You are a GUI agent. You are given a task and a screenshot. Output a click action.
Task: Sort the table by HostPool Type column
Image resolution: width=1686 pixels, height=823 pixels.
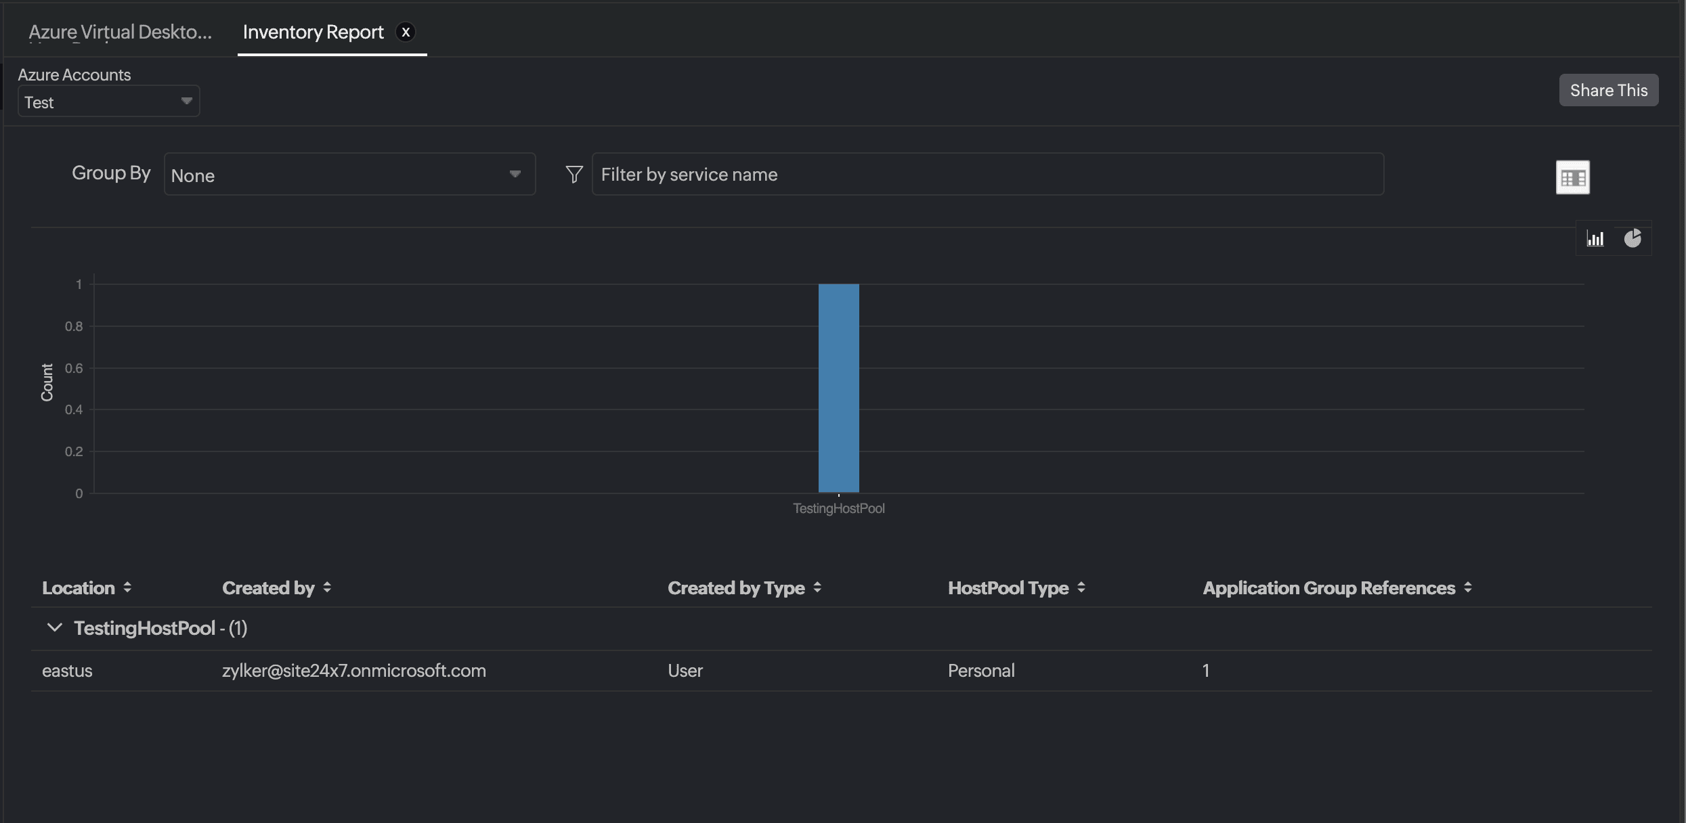[1081, 587]
